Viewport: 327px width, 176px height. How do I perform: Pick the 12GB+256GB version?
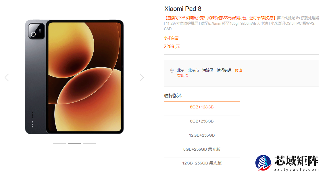(x=202, y=135)
